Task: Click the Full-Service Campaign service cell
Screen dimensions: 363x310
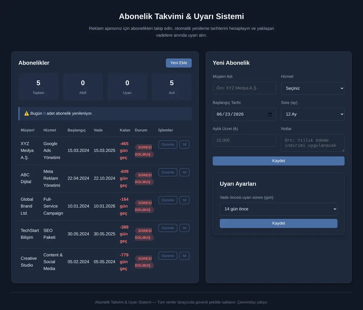Action: tap(53, 206)
